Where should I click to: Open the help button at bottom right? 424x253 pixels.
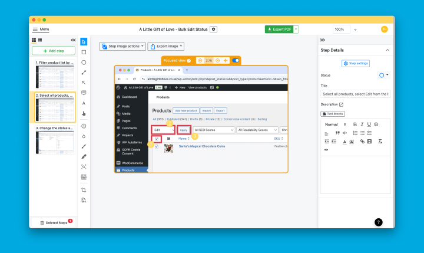[x=379, y=222]
